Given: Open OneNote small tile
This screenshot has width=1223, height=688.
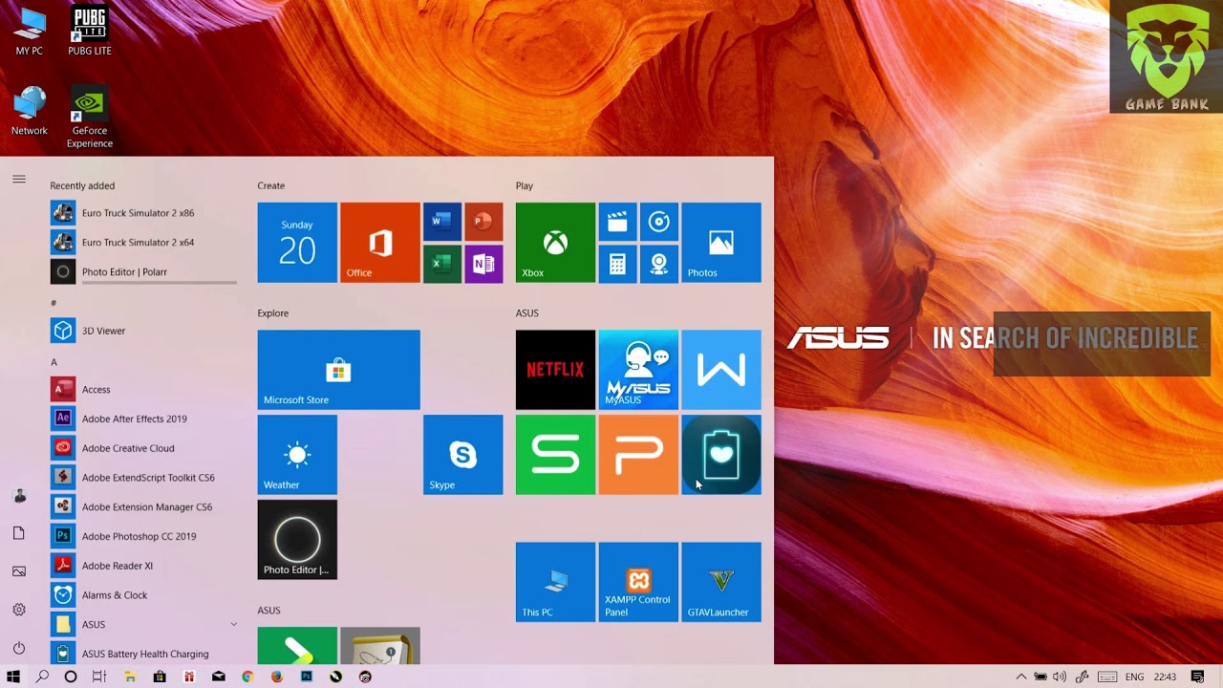Looking at the screenshot, I should coord(483,263).
